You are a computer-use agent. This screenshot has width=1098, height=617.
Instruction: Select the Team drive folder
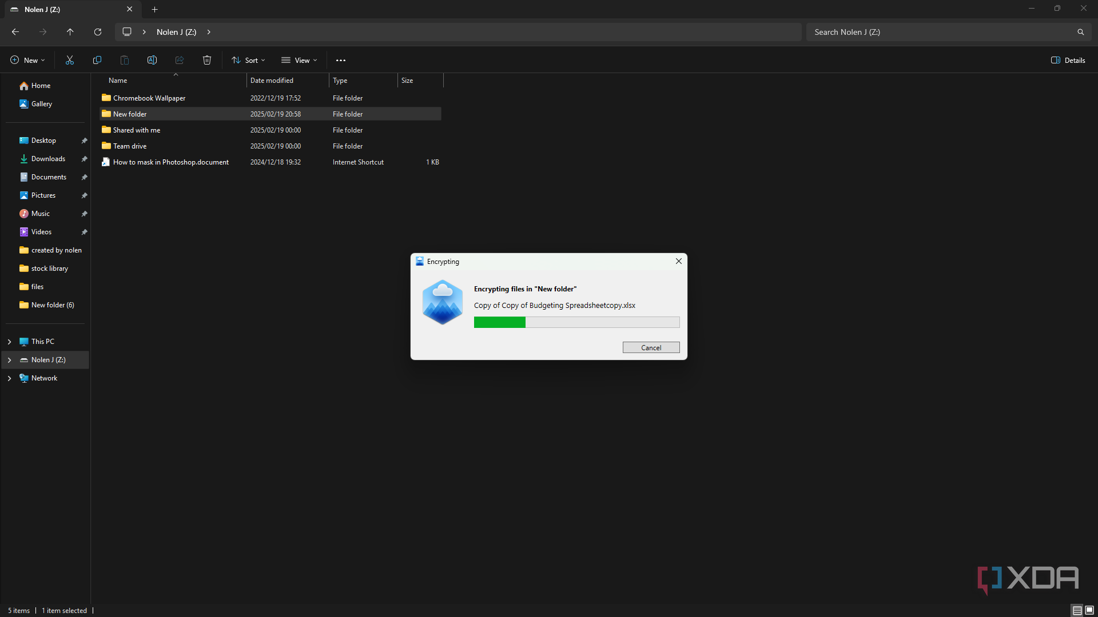point(270,146)
